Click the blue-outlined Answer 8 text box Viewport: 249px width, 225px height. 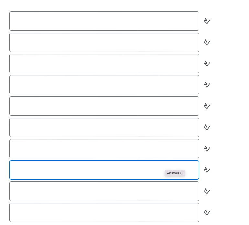(104, 170)
